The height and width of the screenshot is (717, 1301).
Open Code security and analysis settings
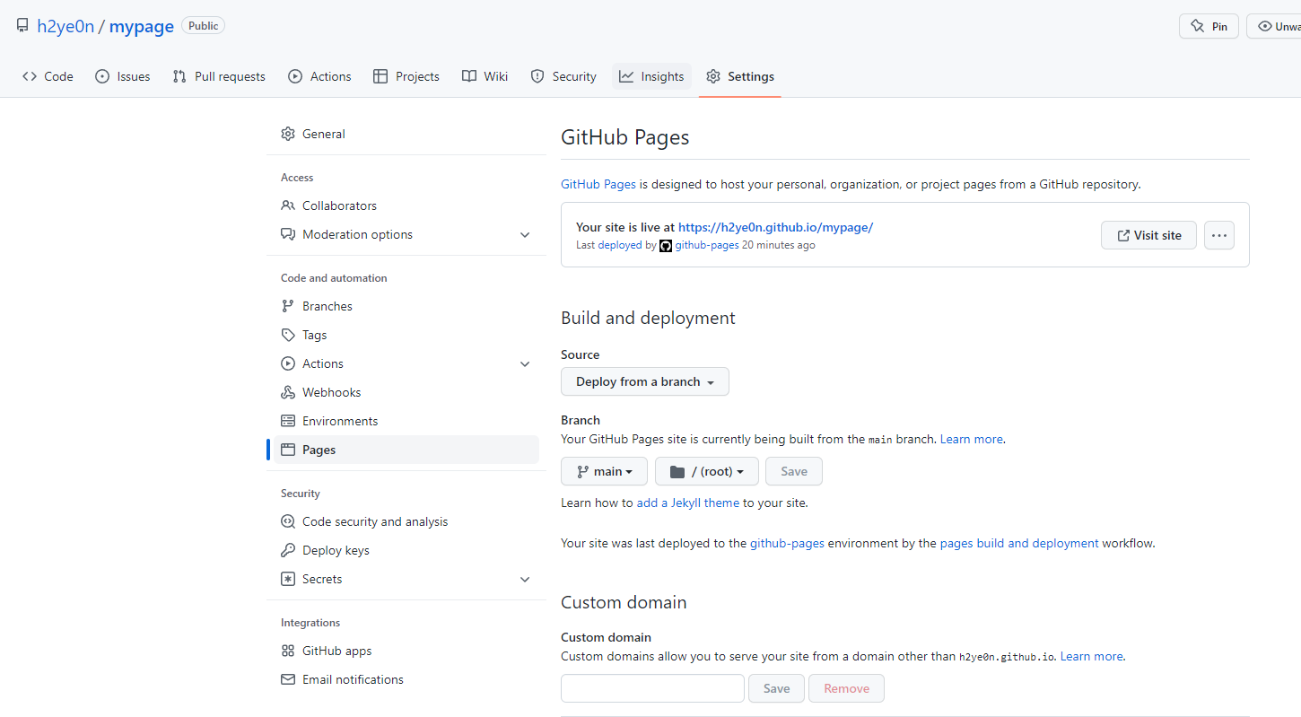406,521
